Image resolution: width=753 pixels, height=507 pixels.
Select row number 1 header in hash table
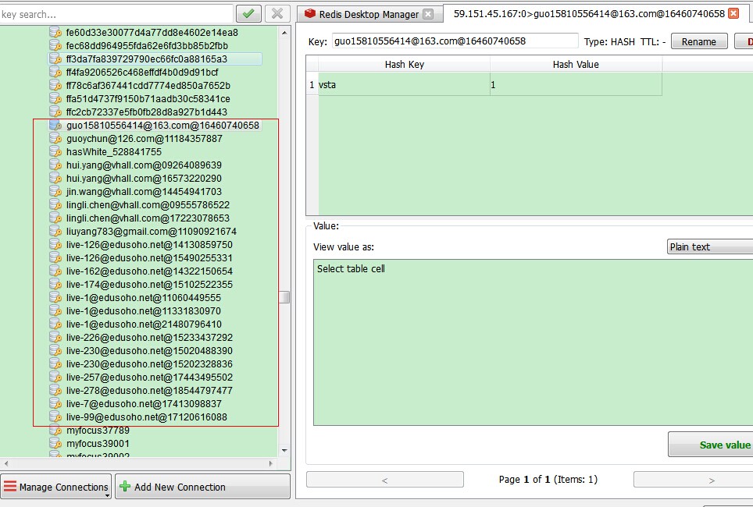tap(312, 84)
